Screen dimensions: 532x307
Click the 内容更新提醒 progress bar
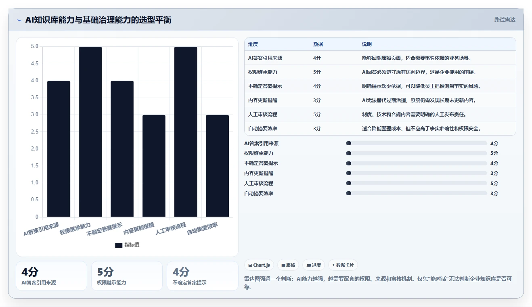(x=417, y=173)
